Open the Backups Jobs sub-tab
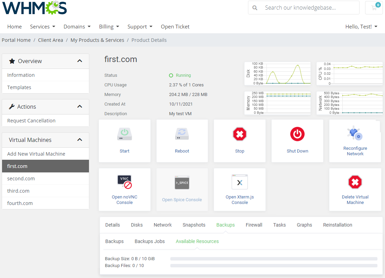385x278 pixels. (x=149, y=241)
